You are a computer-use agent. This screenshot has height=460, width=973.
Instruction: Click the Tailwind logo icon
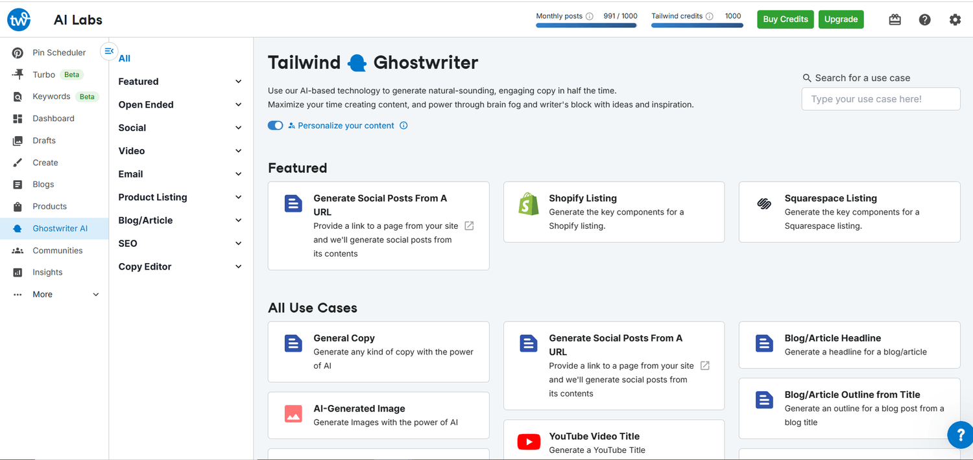(x=19, y=20)
